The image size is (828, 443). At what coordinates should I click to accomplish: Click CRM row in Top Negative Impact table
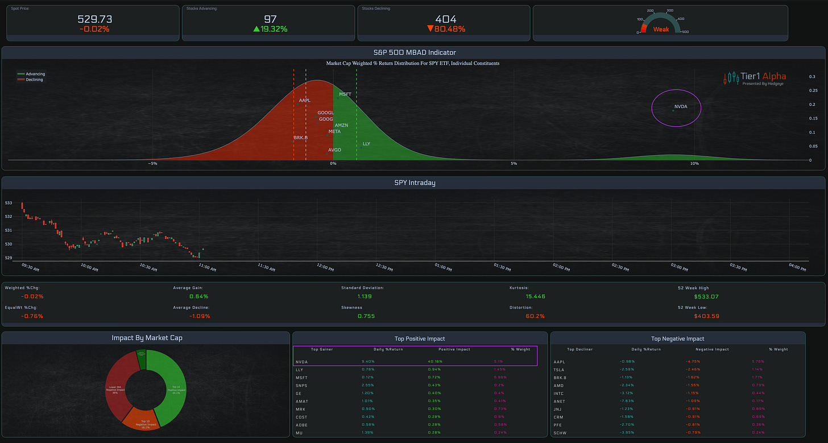click(x=678, y=417)
